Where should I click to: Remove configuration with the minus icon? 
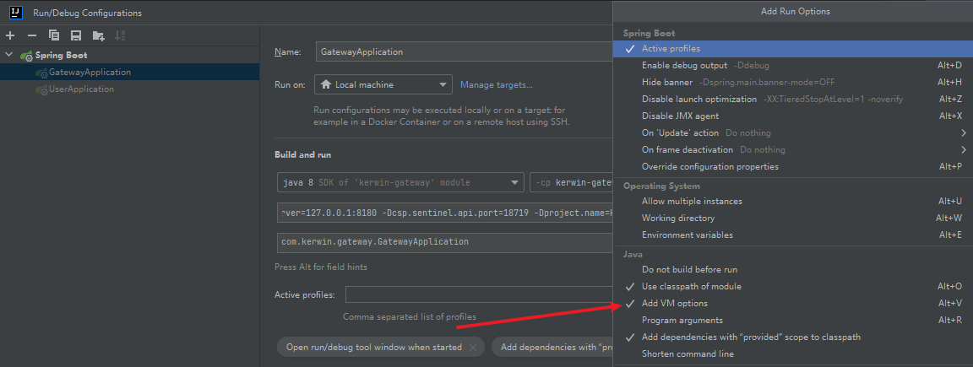(31, 35)
